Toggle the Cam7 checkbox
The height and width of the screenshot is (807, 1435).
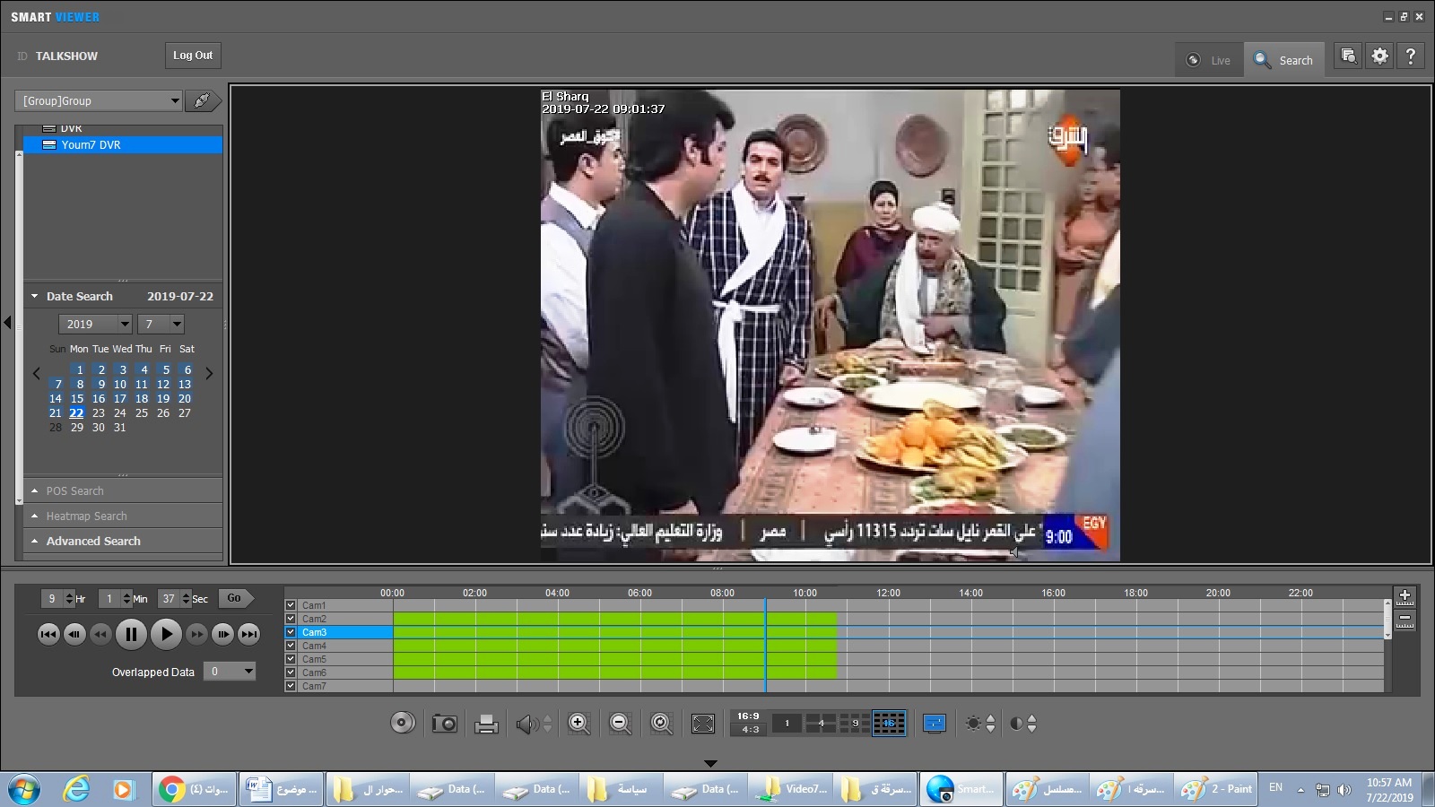click(291, 686)
